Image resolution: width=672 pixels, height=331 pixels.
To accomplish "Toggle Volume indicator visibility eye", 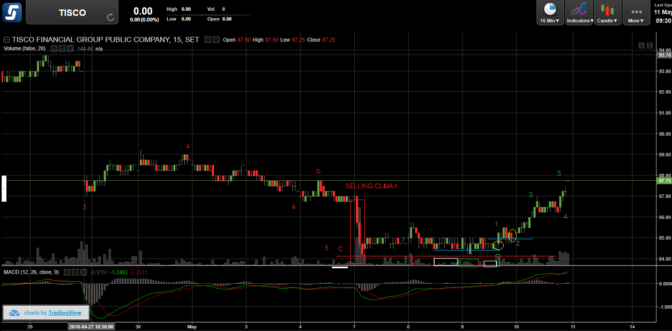I will 54,48.
